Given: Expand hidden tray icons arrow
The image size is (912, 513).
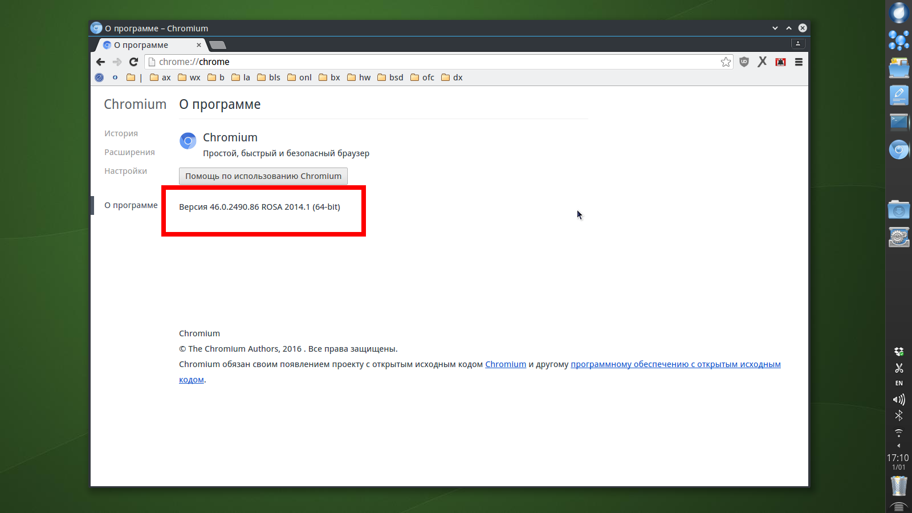Looking at the screenshot, I should (899, 446).
